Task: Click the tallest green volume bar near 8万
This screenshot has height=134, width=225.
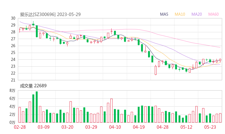Action: pos(36,107)
